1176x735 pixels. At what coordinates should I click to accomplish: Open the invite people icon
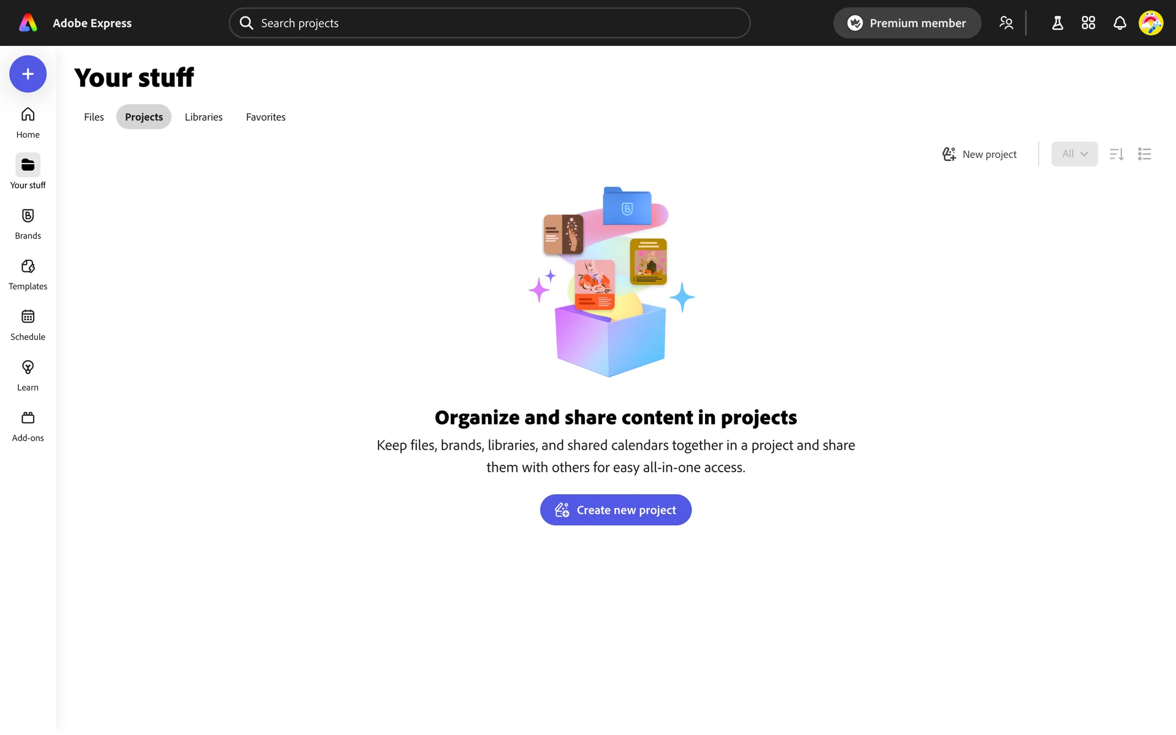coord(1006,23)
